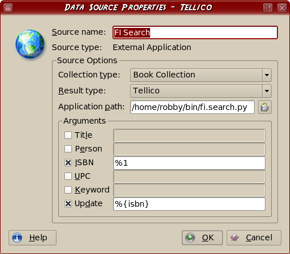
Task: Open the Collection type dropdown
Action: pyautogui.click(x=201, y=75)
